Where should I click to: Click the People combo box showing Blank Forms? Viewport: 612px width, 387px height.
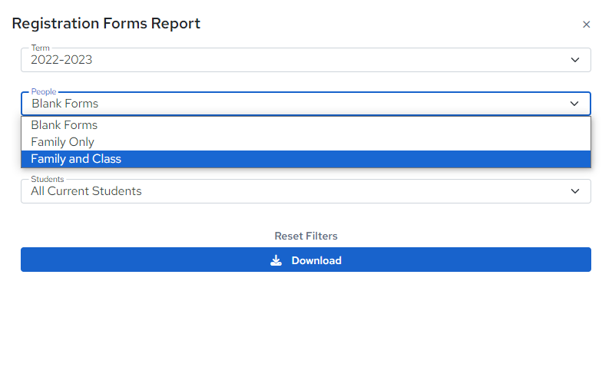click(306, 104)
